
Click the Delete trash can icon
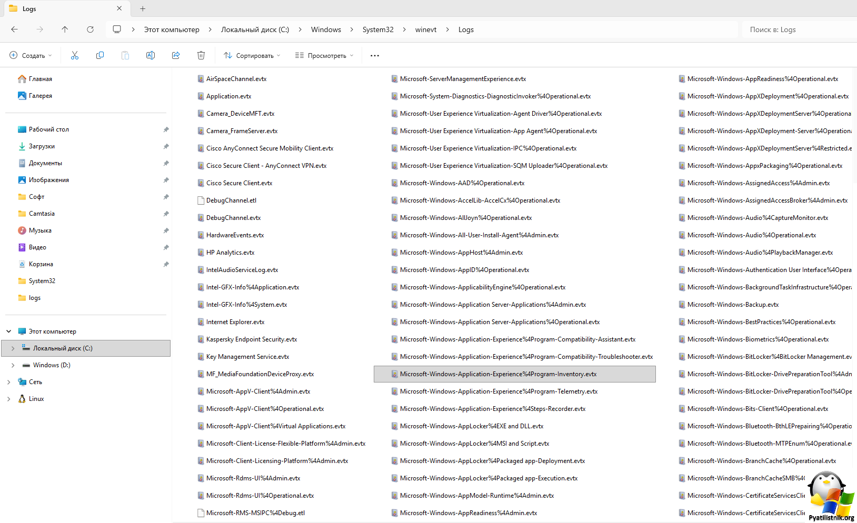tap(201, 55)
